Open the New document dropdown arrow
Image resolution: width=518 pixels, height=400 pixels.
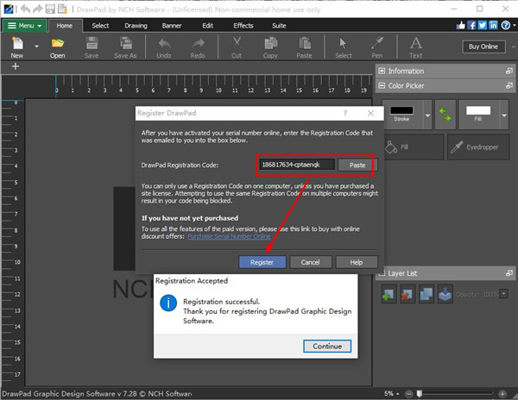click(x=36, y=47)
